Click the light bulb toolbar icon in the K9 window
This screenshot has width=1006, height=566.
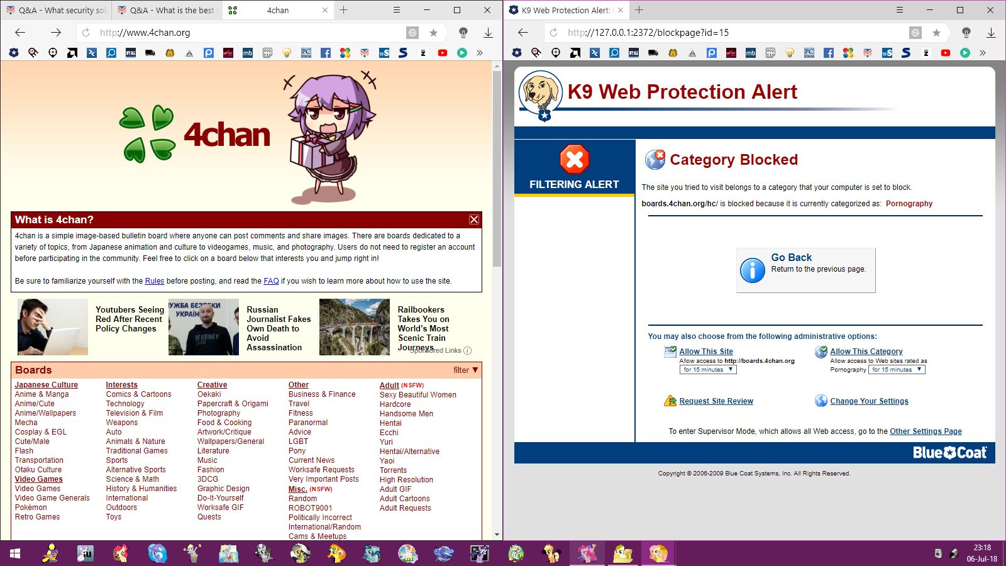click(966, 33)
